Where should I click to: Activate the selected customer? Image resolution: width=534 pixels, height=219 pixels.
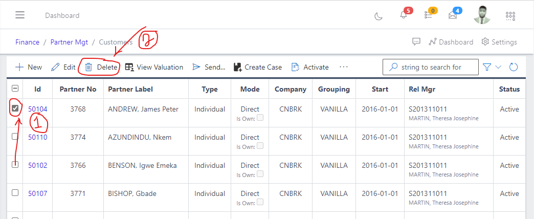point(310,67)
